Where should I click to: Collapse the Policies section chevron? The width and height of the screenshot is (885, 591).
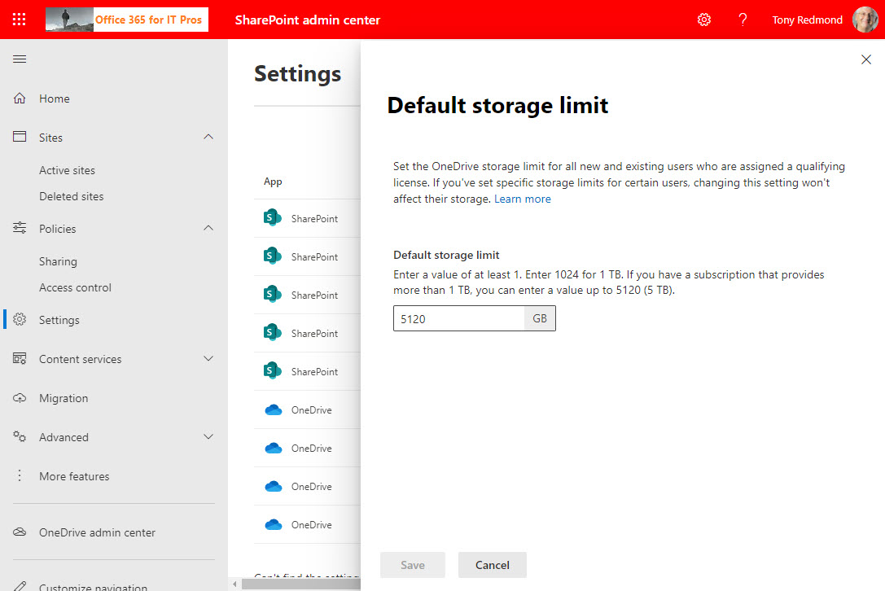coord(208,228)
